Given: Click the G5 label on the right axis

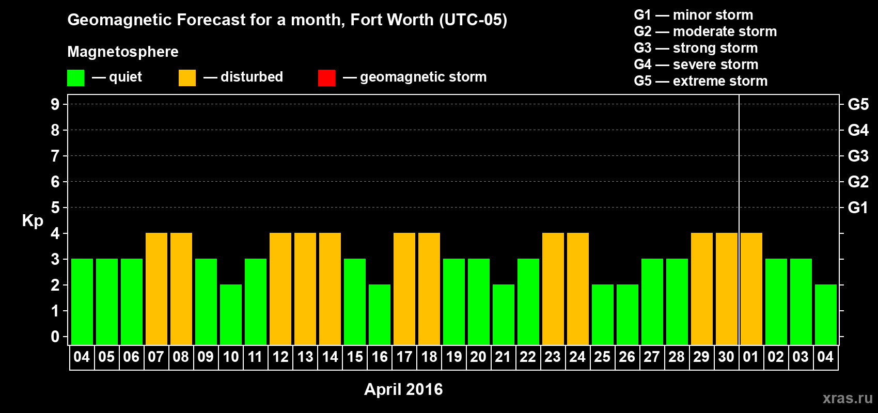Looking at the screenshot, I should (858, 104).
